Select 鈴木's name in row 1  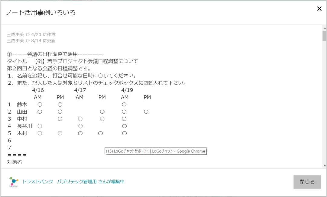click(x=22, y=104)
